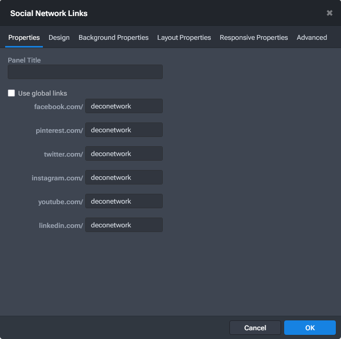Go to the Responsive Properties tab
Screen dimensions: 341x339
(x=254, y=38)
